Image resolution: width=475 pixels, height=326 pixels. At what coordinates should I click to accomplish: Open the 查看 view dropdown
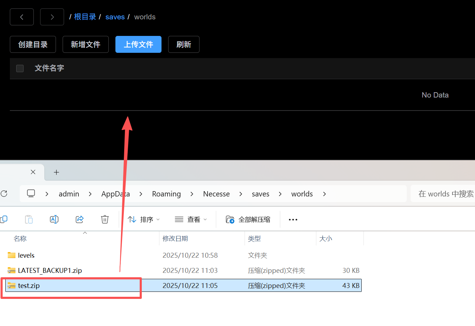pos(191,219)
